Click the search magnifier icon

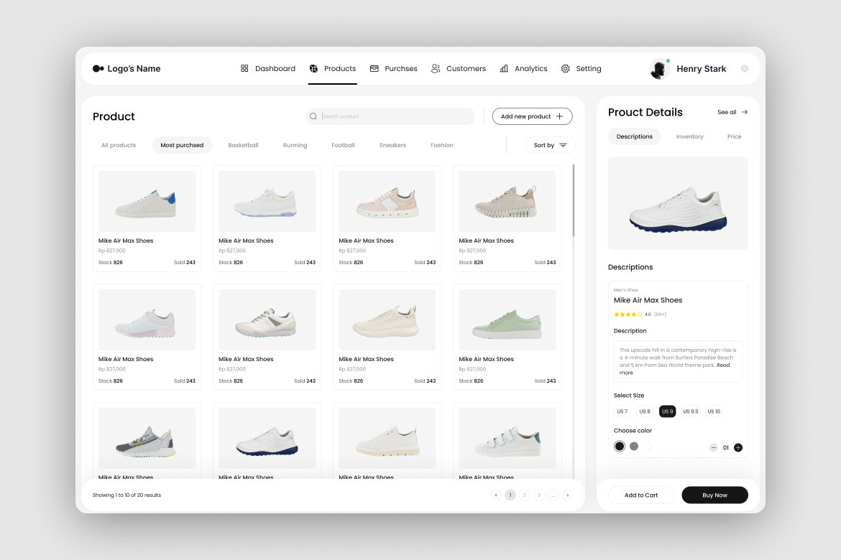tap(313, 116)
